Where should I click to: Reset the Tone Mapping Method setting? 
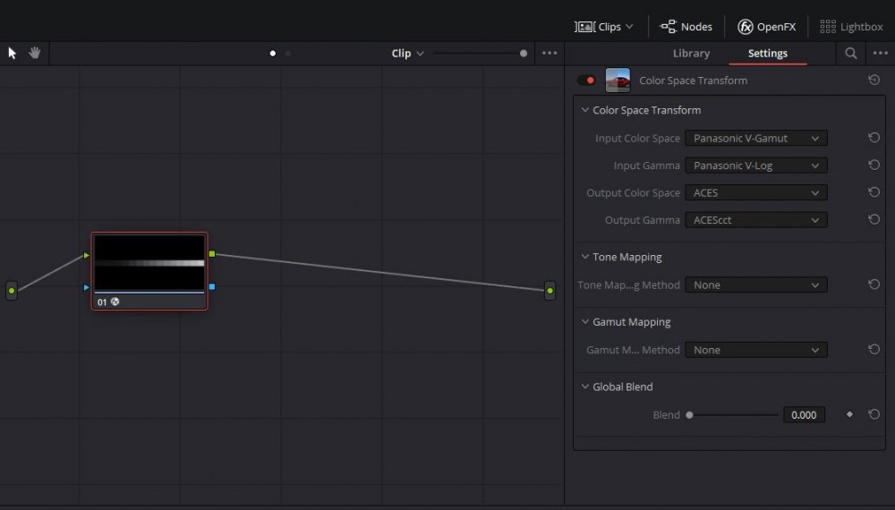point(874,285)
